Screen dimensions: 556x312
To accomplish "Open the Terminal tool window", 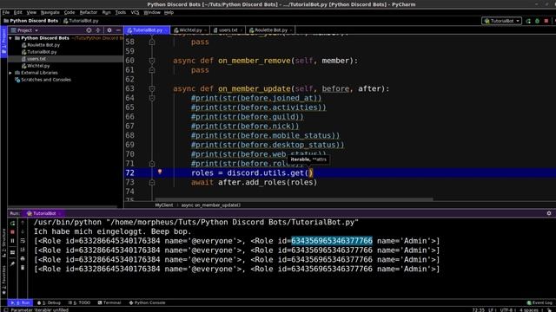I will 109,302.
